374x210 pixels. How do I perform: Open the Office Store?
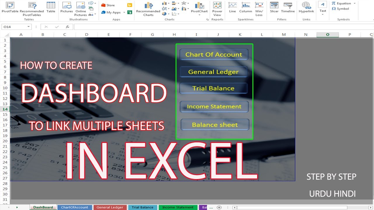(x=108, y=5)
